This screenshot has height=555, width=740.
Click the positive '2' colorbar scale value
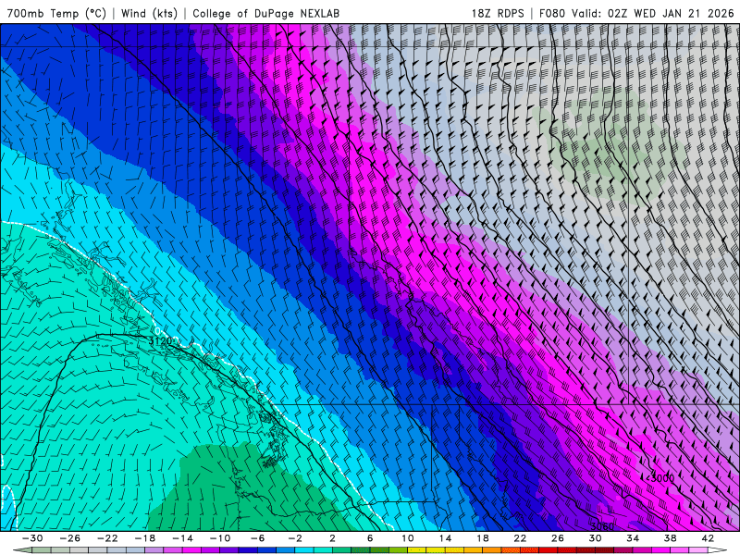pyautogui.click(x=332, y=538)
